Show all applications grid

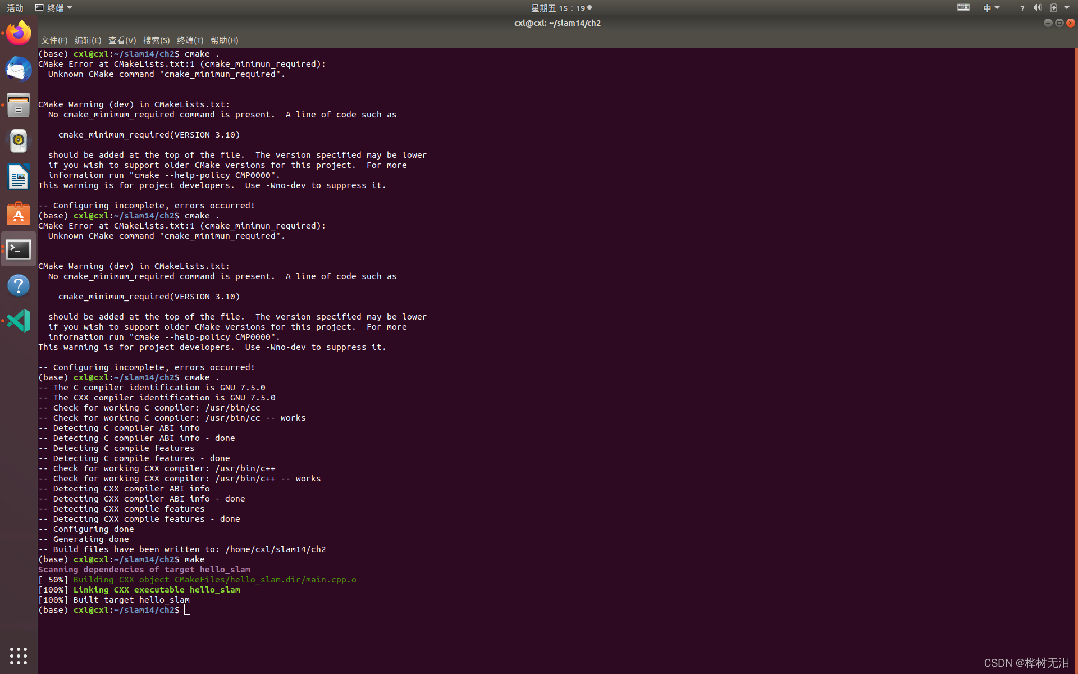pyautogui.click(x=19, y=655)
